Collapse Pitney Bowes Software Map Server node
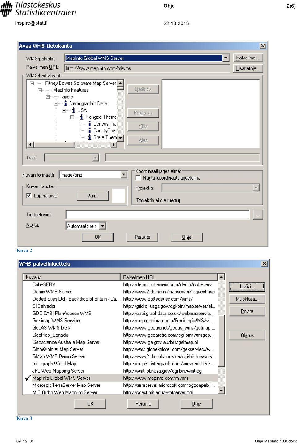The image size is (297, 444). point(32,83)
